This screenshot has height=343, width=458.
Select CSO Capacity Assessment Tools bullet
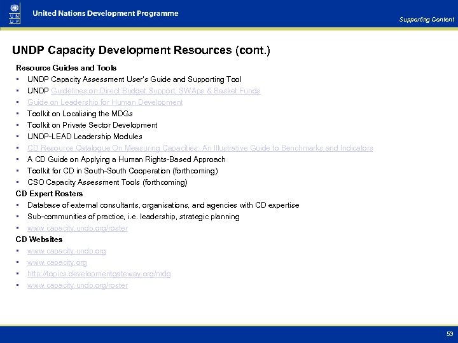click(x=108, y=182)
